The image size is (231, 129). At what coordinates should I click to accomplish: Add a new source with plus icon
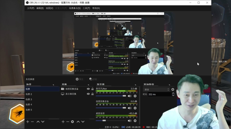tap(63, 122)
